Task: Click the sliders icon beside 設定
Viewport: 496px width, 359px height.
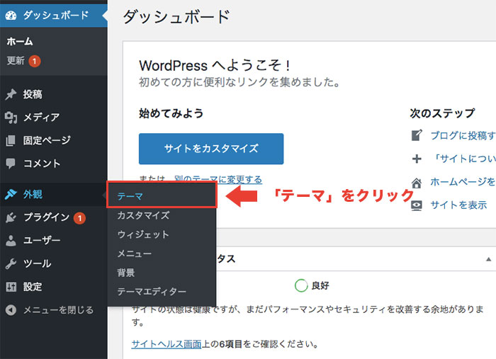Action: point(11,287)
